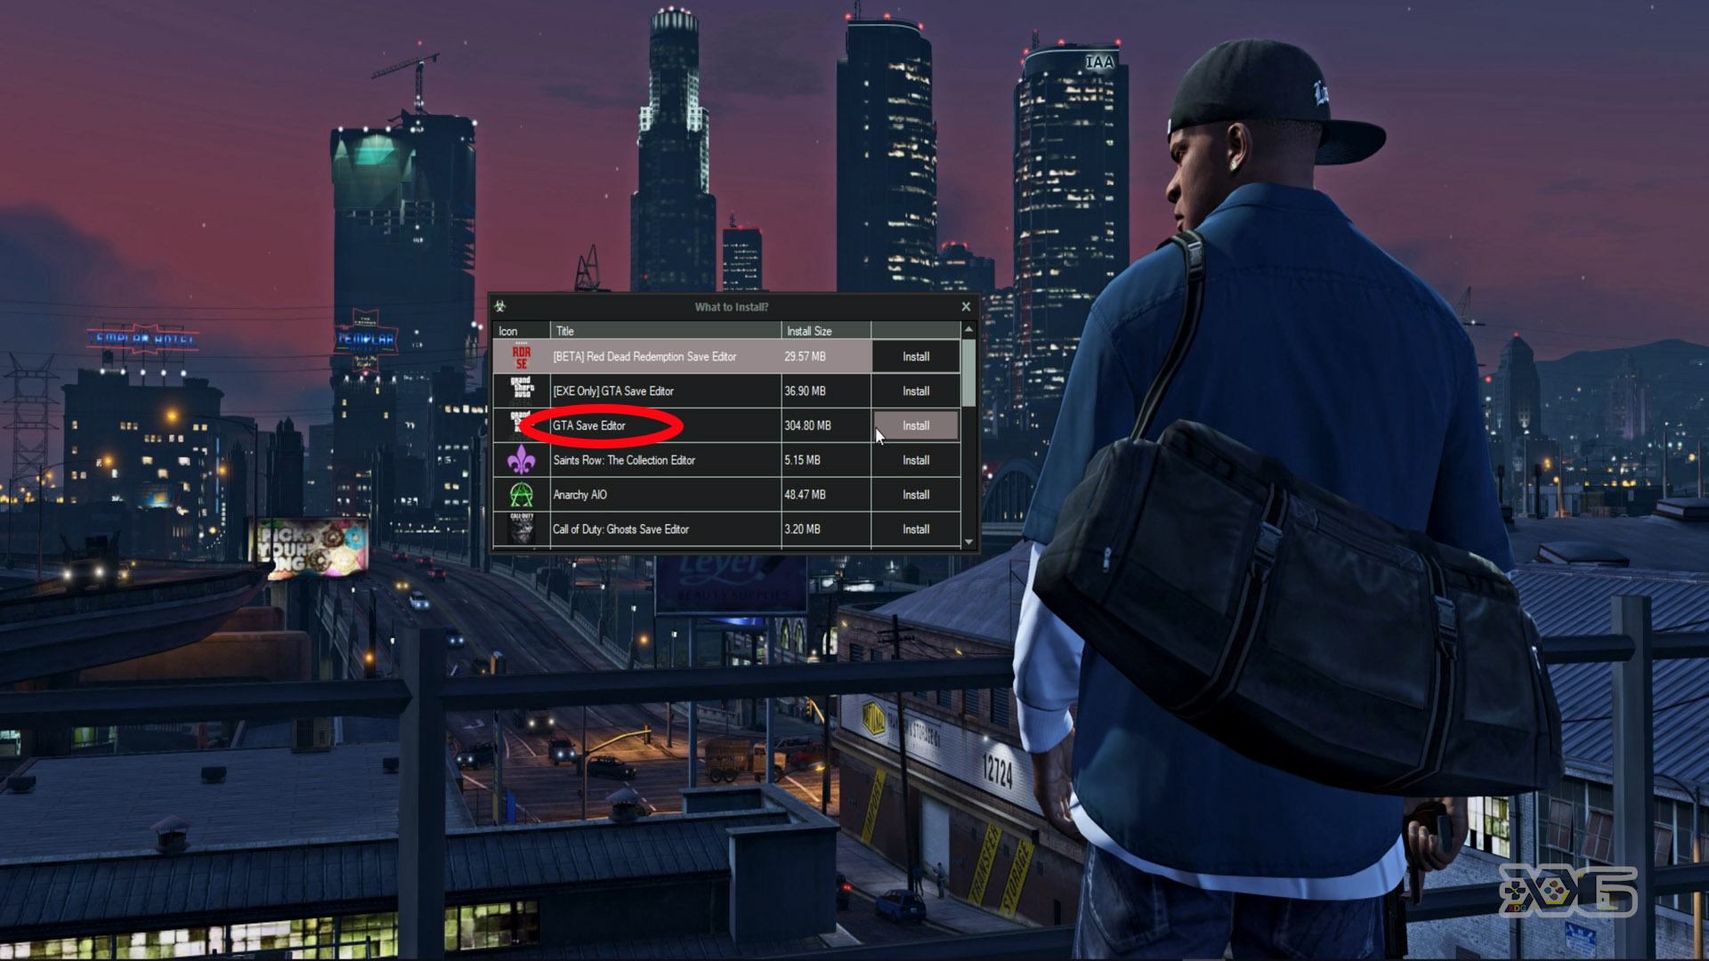
Task: Click the Red Dead Redemption Save Editor icon
Action: (520, 357)
